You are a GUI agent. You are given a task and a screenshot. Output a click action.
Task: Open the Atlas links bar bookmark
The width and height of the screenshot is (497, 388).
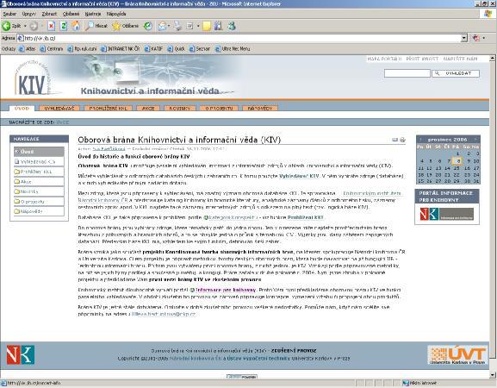28,49
